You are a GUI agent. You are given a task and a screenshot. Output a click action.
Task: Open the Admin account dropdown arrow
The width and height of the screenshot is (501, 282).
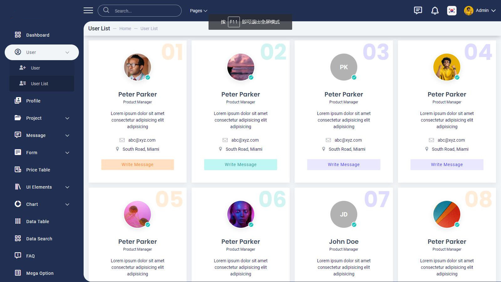coord(493,11)
